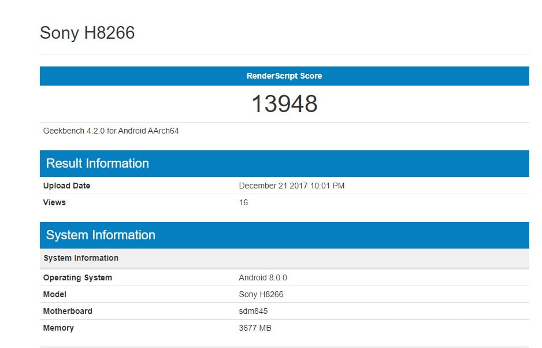Click the Model row label
This screenshot has height=348, width=542.
point(55,294)
